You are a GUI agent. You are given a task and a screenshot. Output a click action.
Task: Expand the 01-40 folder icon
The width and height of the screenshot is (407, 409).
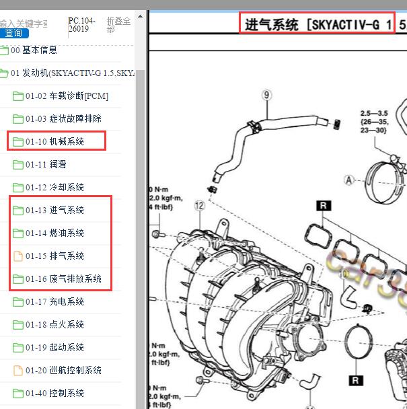tap(18, 394)
